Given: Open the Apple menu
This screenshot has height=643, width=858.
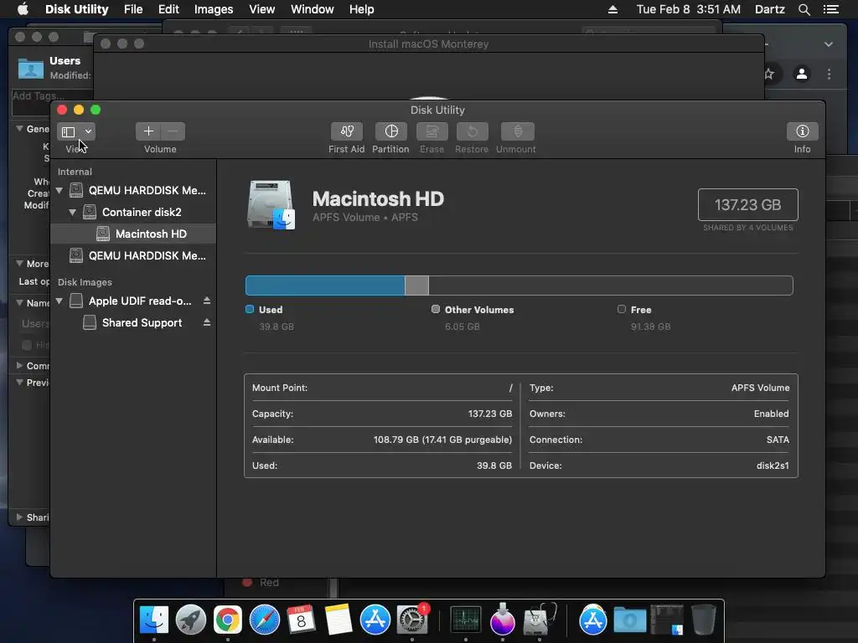Looking at the screenshot, I should click(23, 9).
